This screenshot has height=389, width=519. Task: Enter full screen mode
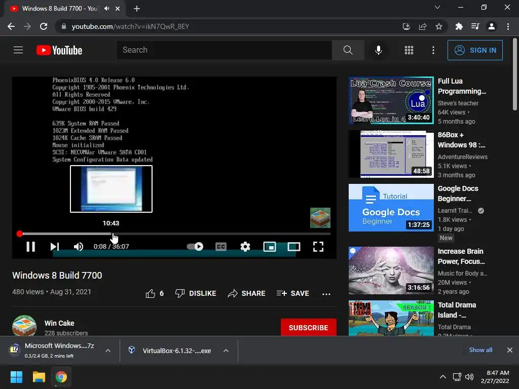tap(318, 247)
